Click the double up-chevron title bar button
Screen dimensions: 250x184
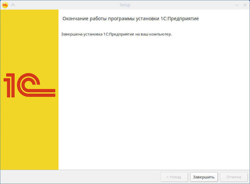[x=13, y=5]
